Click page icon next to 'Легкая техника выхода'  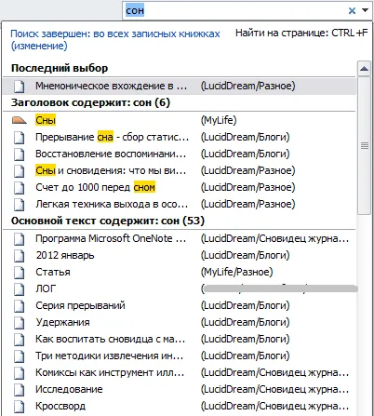click(20, 204)
